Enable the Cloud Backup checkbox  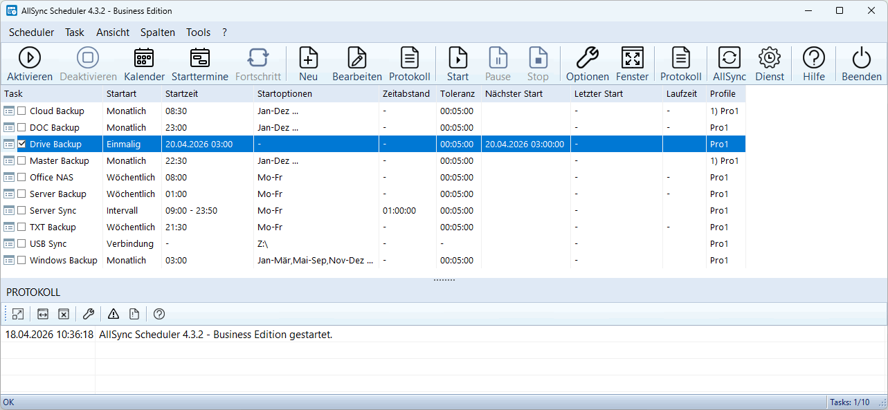coord(22,111)
